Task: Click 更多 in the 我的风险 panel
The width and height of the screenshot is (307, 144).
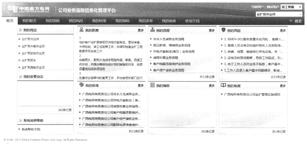Action: (x=283, y=31)
